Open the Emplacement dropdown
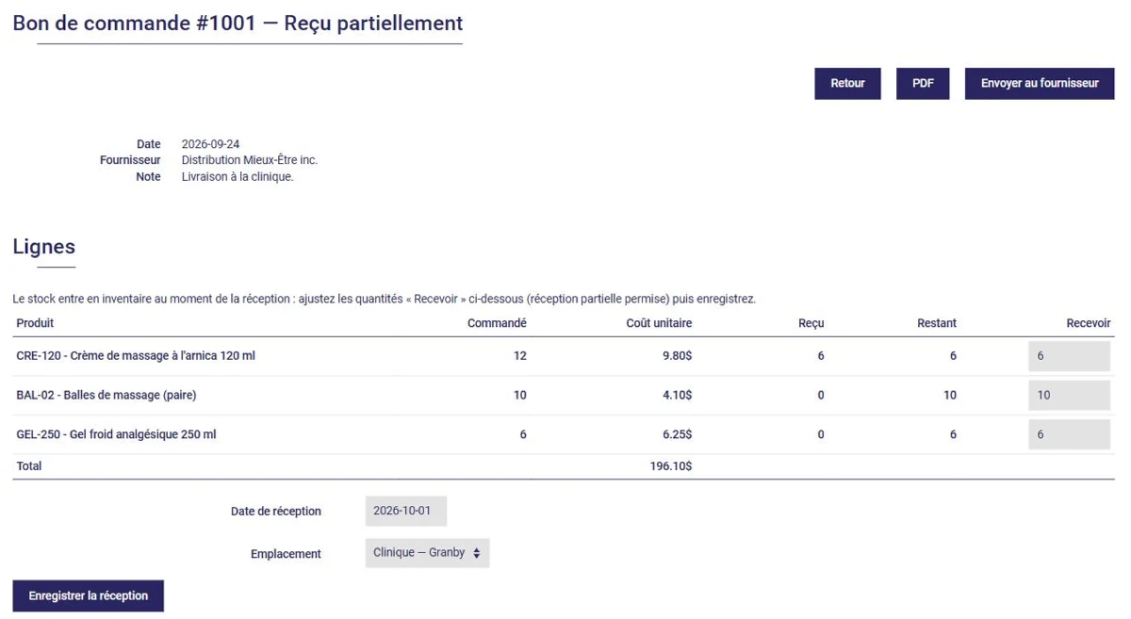 427,553
